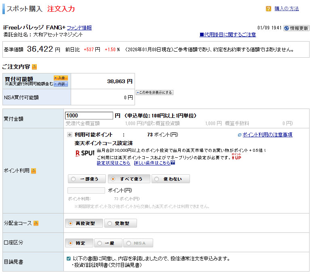Click the help icon next to ポイント利用

tap(34, 171)
